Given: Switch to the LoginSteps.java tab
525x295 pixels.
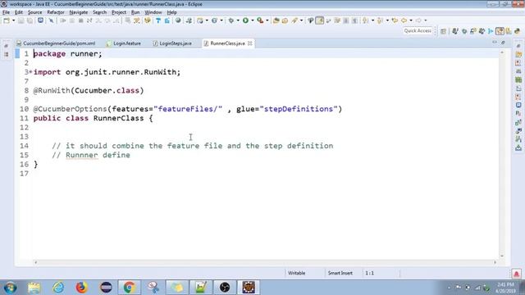Looking at the screenshot, I should pos(173,43).
